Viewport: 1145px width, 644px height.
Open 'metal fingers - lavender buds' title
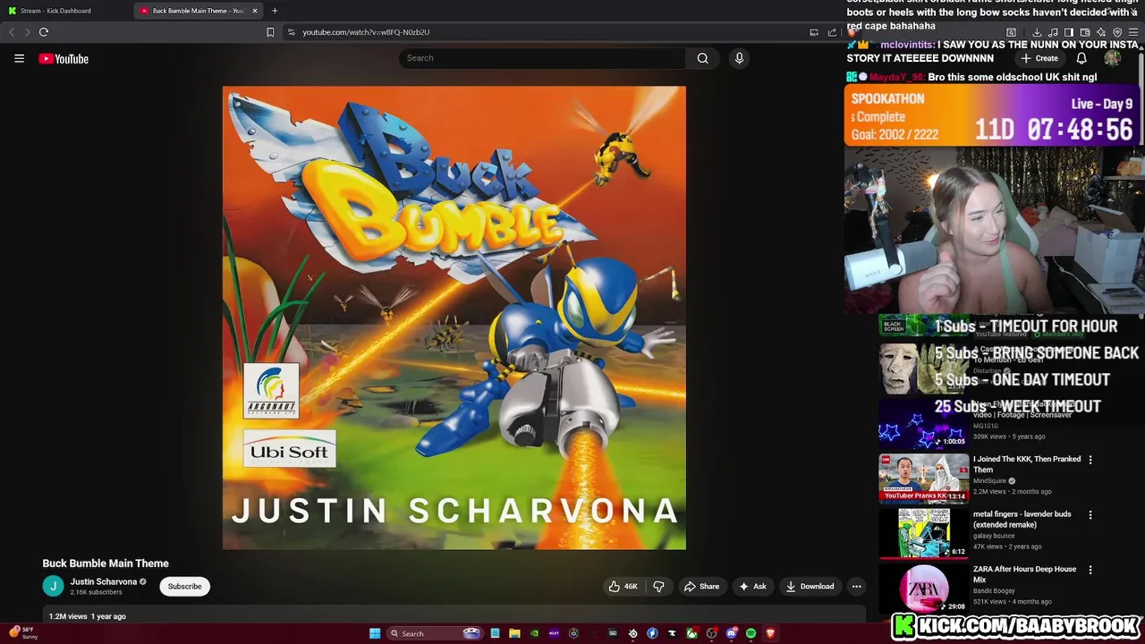(x=1022, y=519)
